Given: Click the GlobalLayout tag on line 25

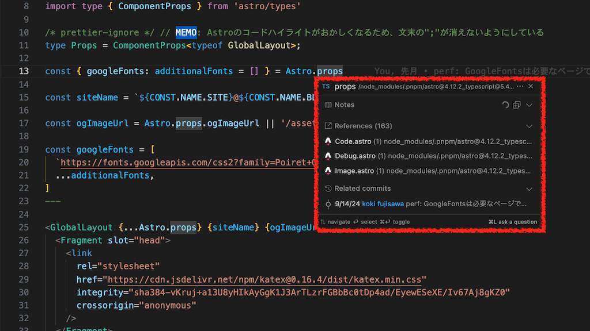Looking at the screenshot, I should tap(81, 228).
